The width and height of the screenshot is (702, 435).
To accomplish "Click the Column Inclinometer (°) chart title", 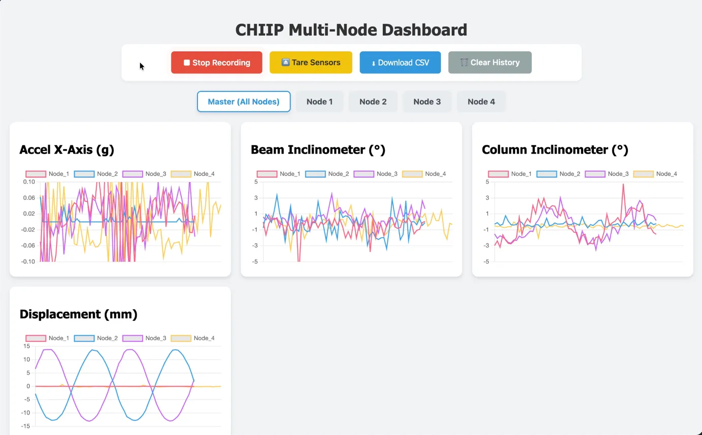I will 555,150.
